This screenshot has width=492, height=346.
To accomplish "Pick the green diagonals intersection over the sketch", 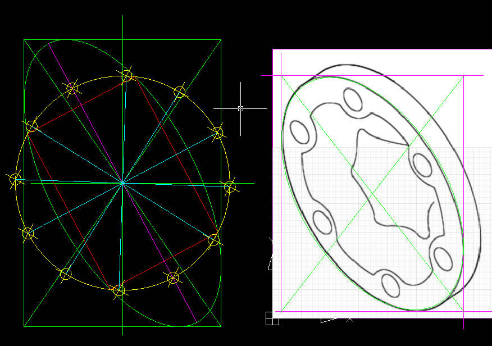I will [x=372, y=193].
